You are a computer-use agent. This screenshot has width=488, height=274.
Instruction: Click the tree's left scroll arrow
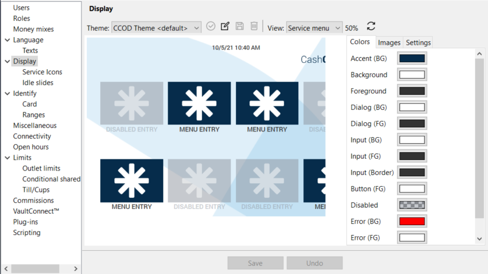point(6,269)
